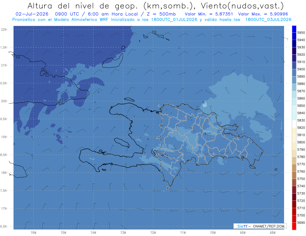306x236 pixels.
Task: Click the 5950 value on the color scale
Action: click(x=301, y=33)
